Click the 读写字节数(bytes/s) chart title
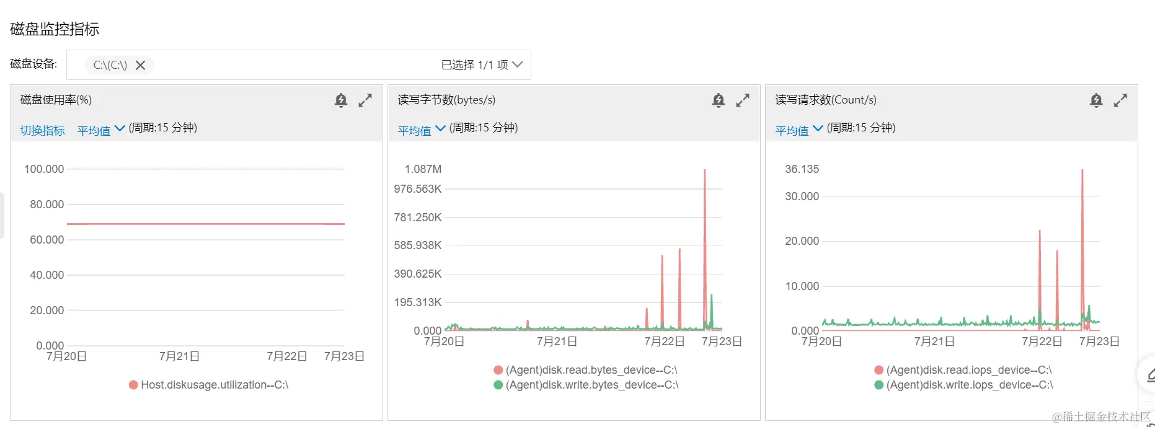The image size is (1155, 427). (446, 100)
